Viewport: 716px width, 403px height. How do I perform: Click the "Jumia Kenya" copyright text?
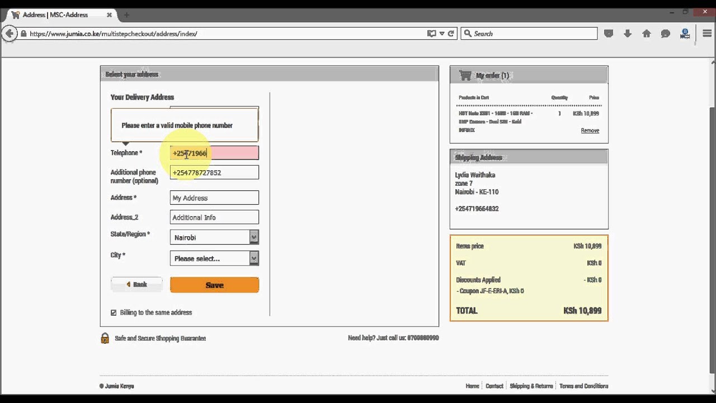117,386
